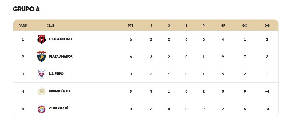Click the GC column header
Screen dimensions: 287x127
[245, 26]
